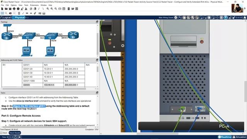The height and width of the screenshot is (139, 247).
Task: Click the Fast Forward Time button
Action: click(20, 137)
